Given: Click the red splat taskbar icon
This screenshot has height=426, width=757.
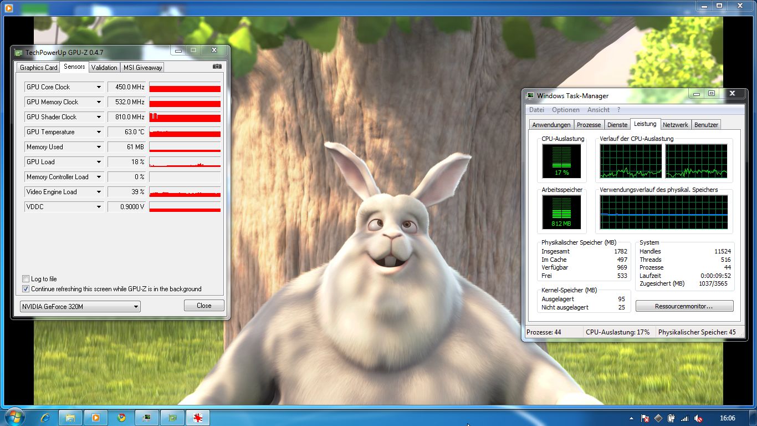Looking at the screenshot, I should pos(198,418).
